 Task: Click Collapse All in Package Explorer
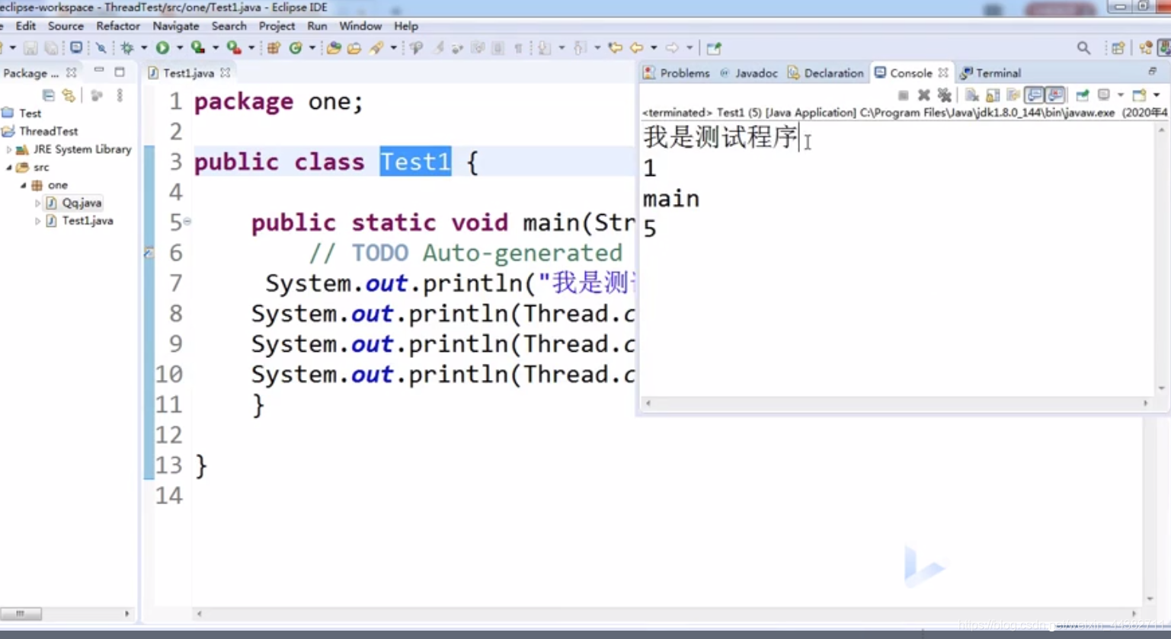click(x=48, y=95)
